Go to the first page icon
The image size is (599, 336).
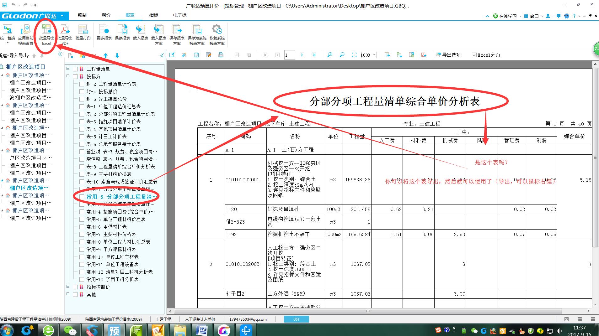tap(265, 55)
